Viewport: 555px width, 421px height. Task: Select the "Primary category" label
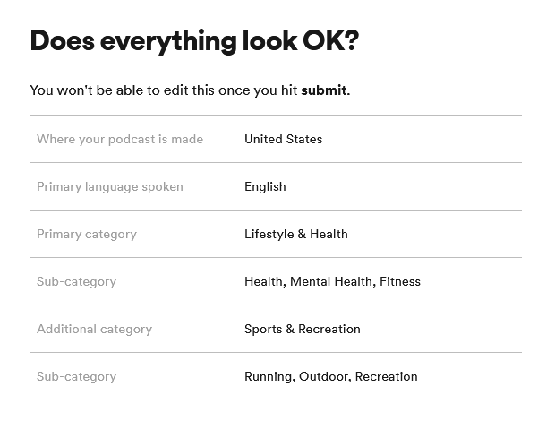click(87, 234)
